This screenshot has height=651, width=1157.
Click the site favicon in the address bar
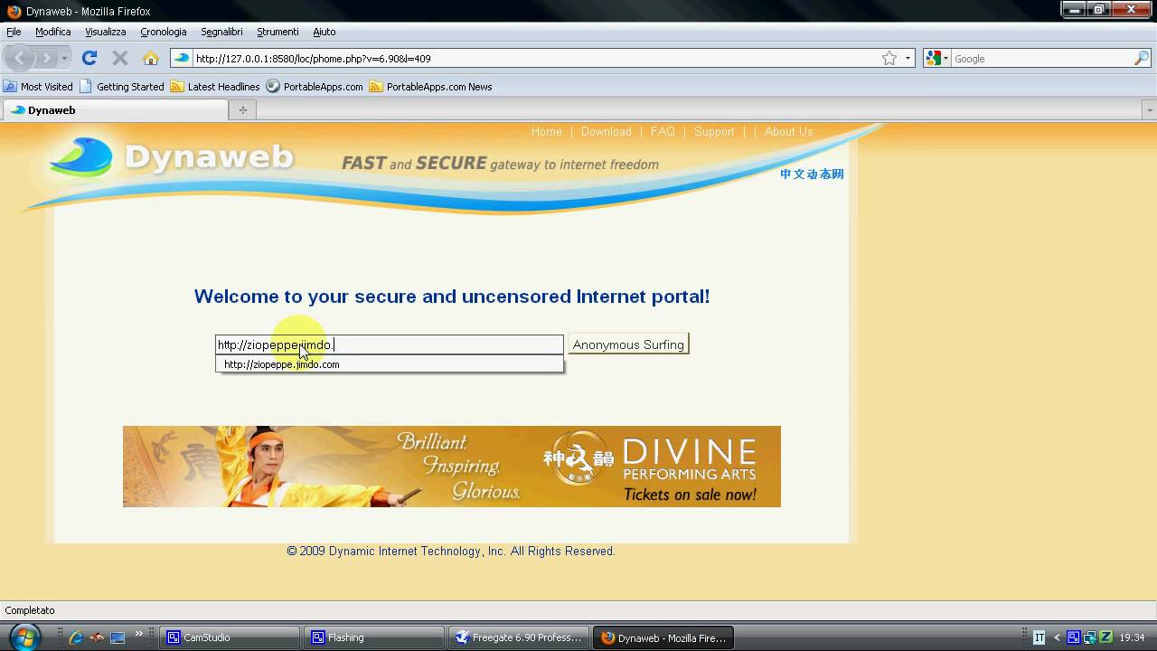(182, 58)
